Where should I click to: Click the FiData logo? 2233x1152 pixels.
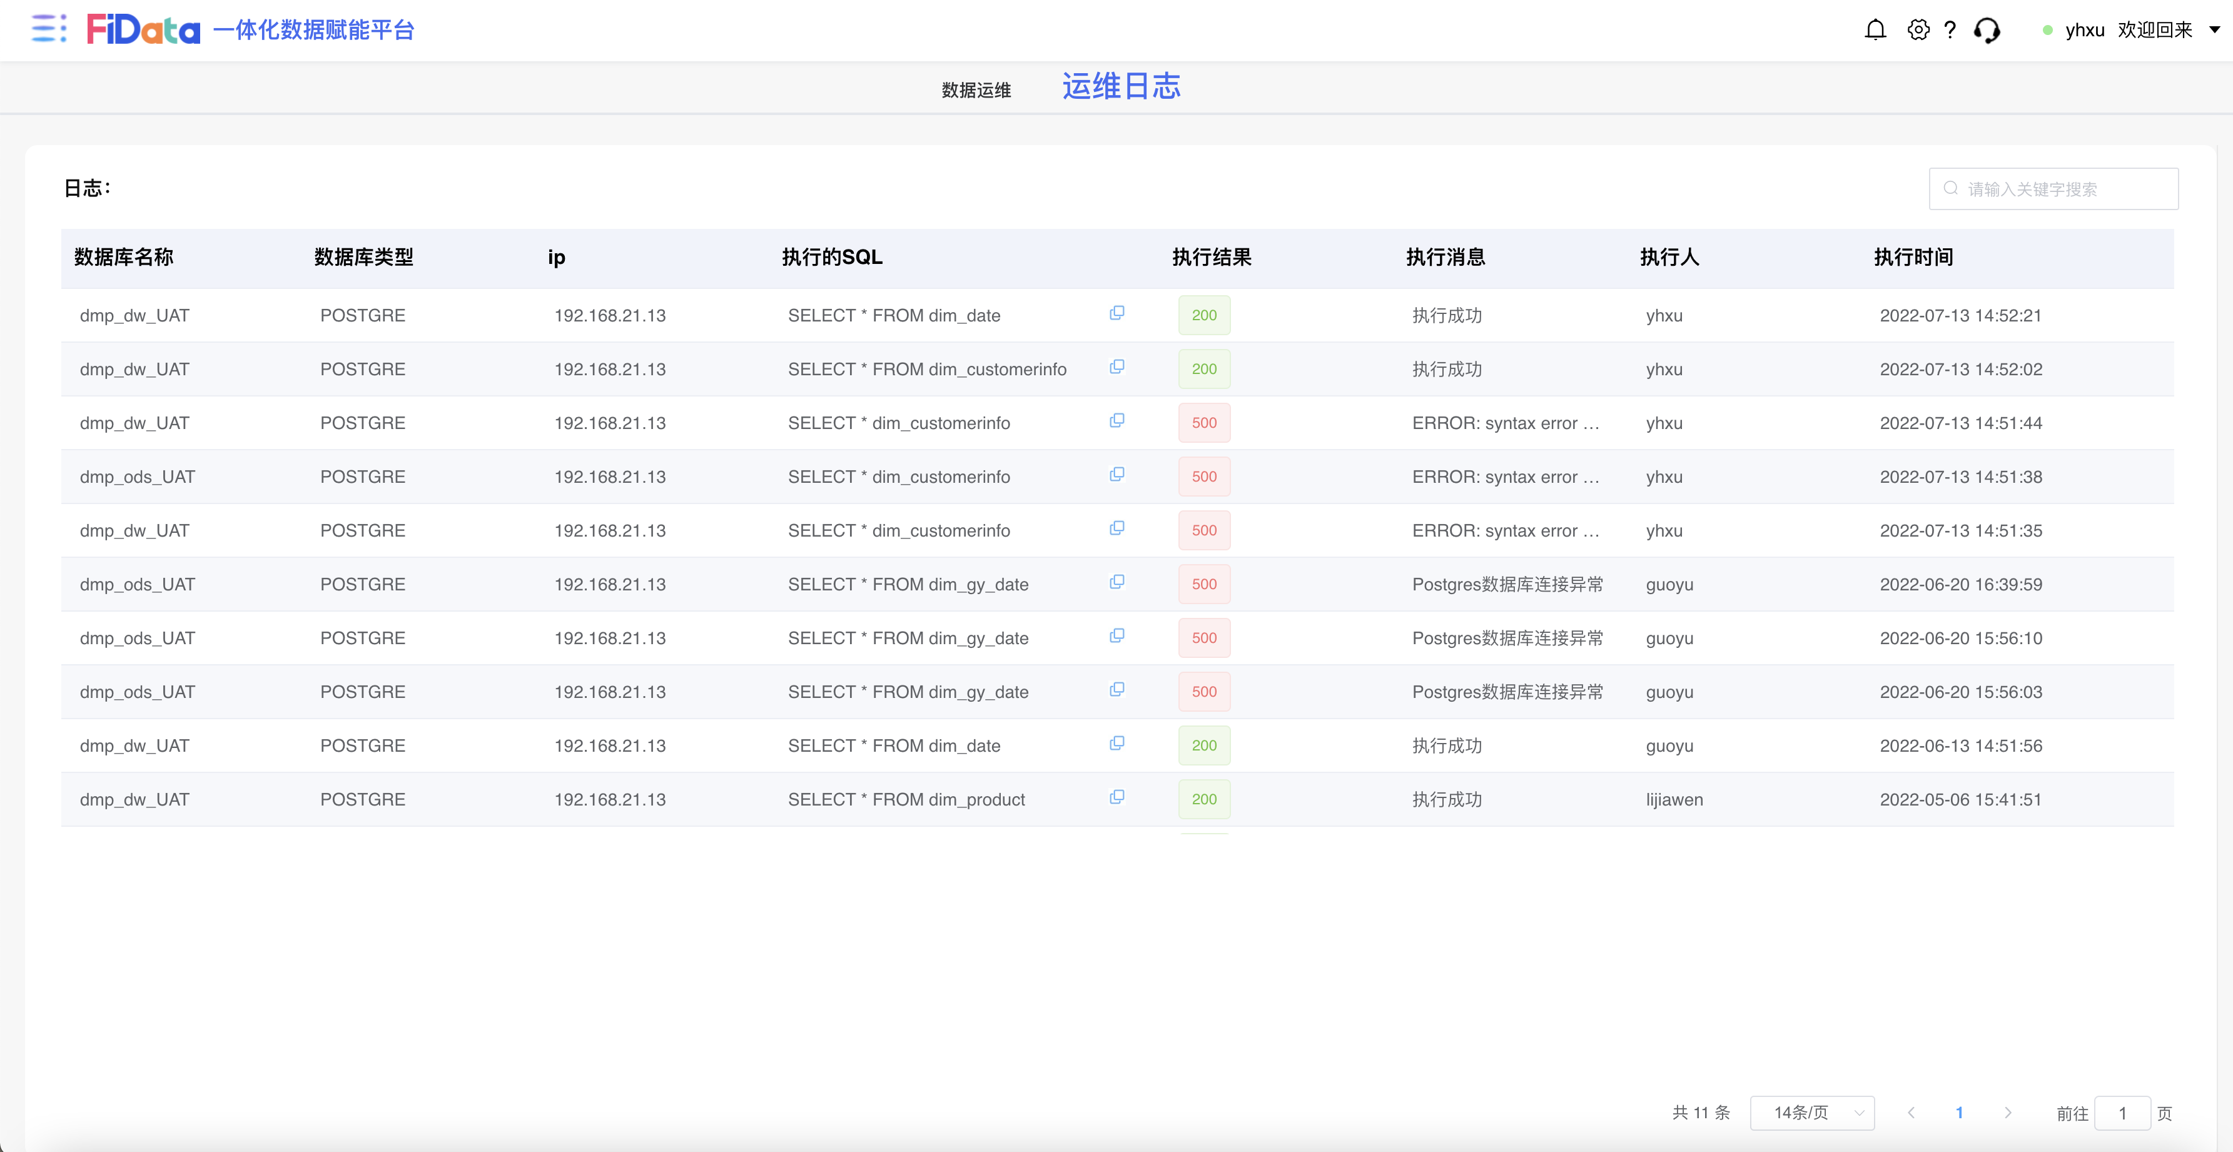144,29
